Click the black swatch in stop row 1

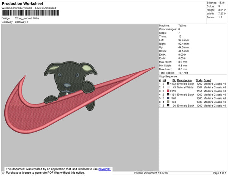tap(168, 83)
